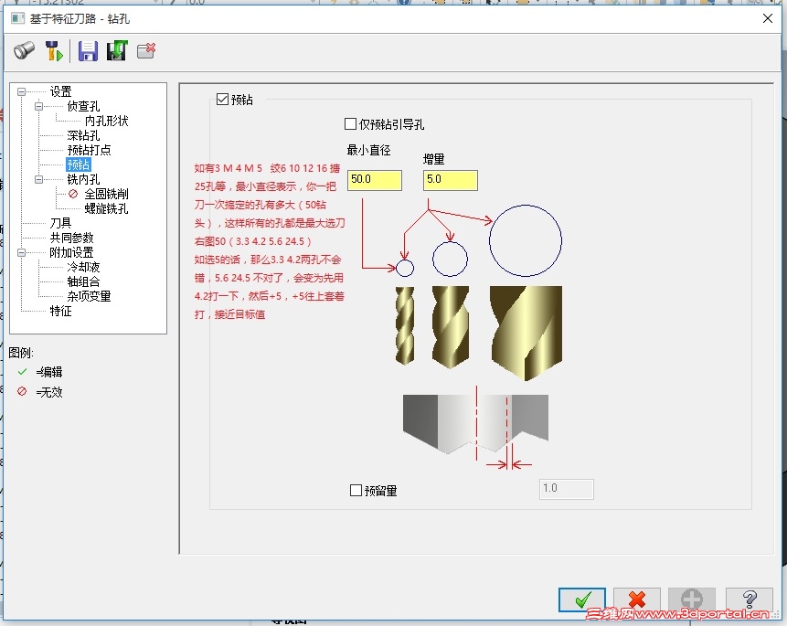Viewport: 787px width, 626px height.
Task: Click the generate toolpath tool icon
Action: click(x=54, y=50)
